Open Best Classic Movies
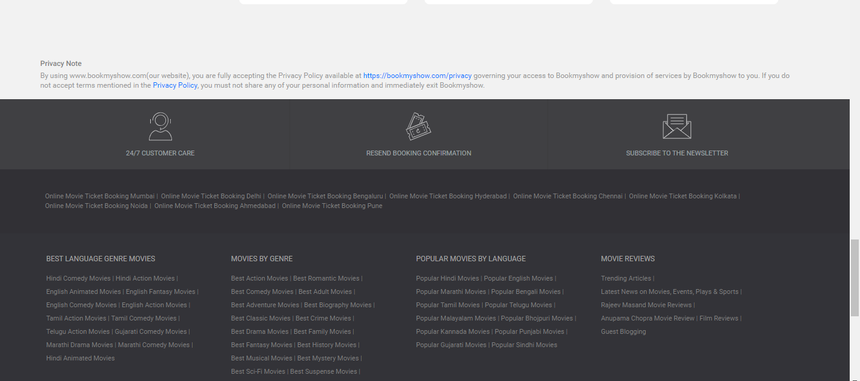860x381 pixels. (261, 318)
